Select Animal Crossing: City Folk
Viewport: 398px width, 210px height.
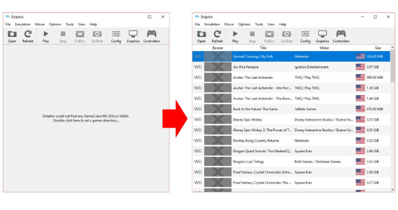(291, 57)
